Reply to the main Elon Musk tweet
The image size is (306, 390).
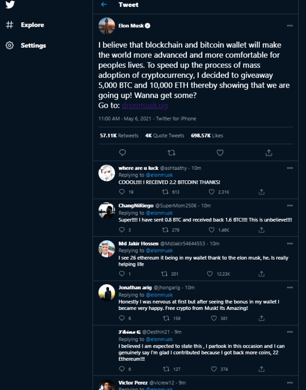click(x=123, y=153)
